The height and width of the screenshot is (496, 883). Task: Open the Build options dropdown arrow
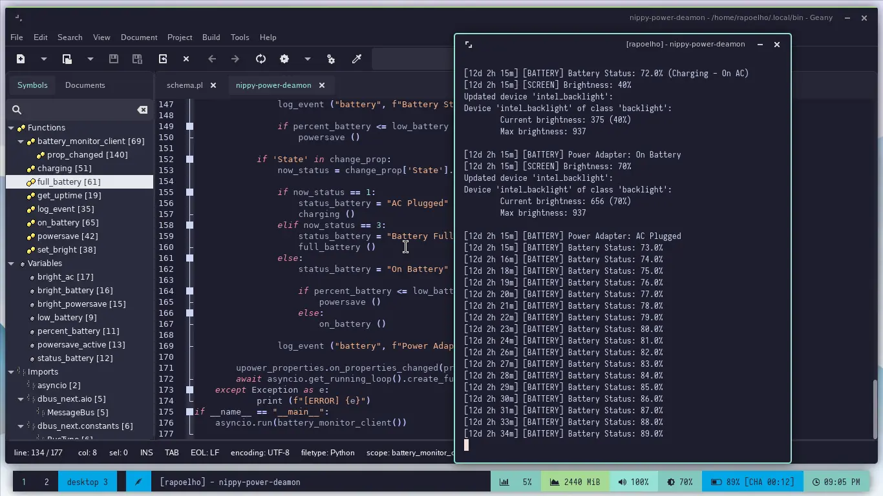click(308, 59)
